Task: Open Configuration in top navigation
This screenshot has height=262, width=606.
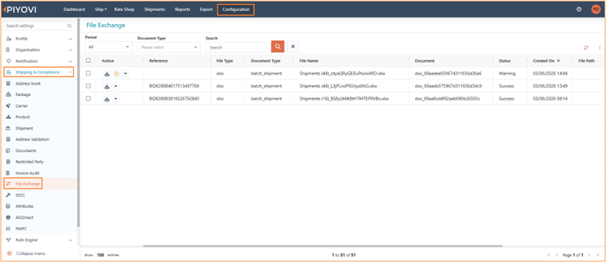Action: (236, 10)
